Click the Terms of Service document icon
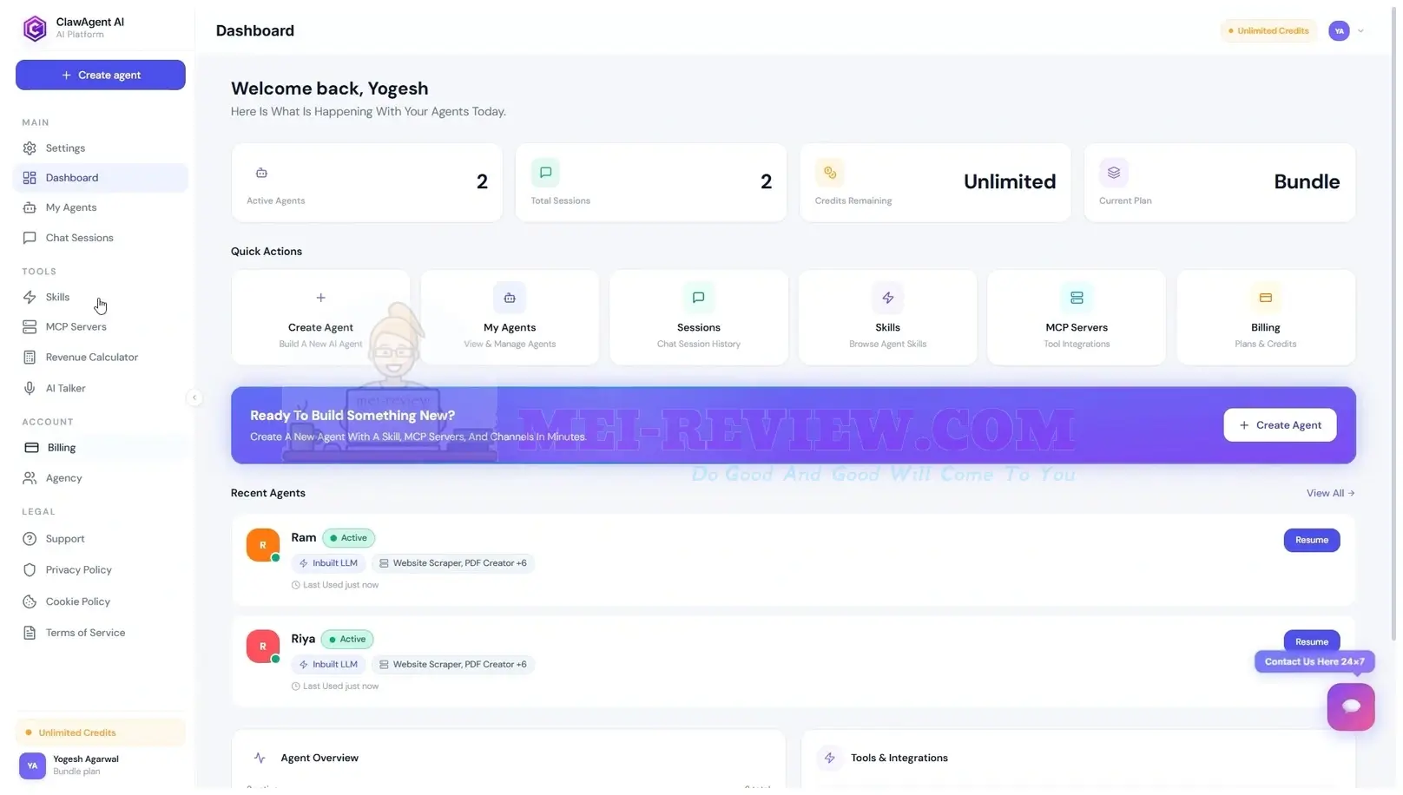The height and width of the screenshot is (795, 1403). [x=30, y=633]
